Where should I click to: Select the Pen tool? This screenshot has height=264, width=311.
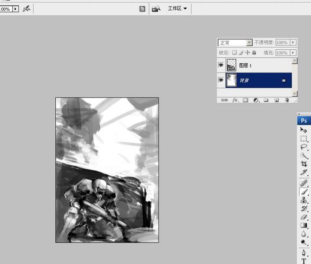pos(303,253)
